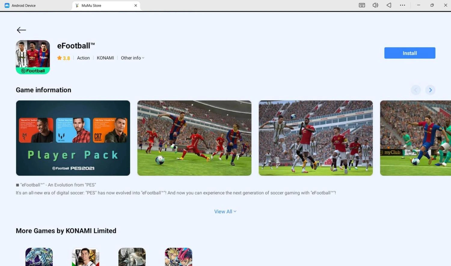
Task: Open the blue dragon game icon
Action: tap(39, 257)
